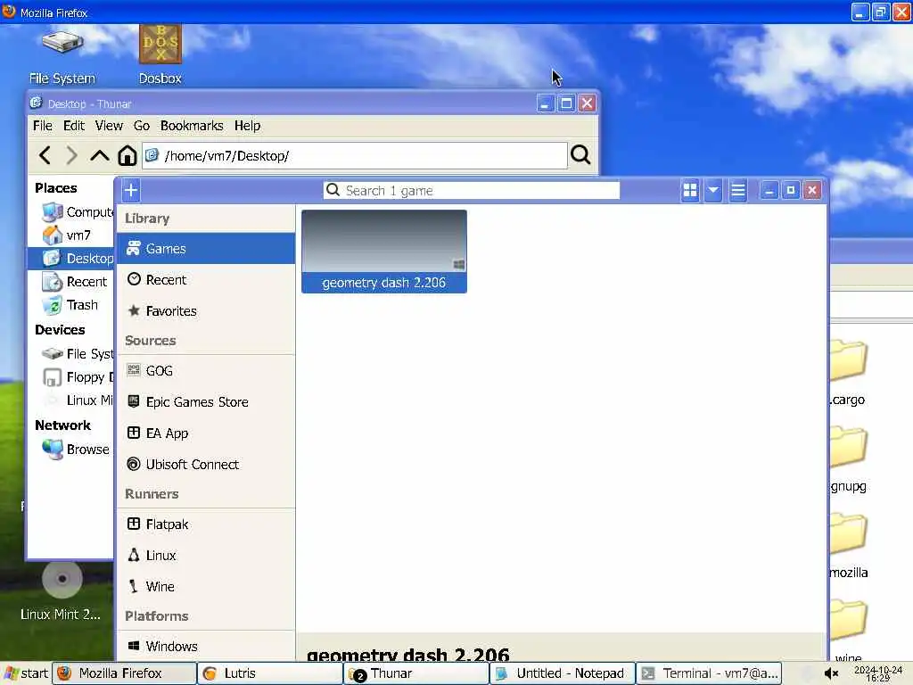Open the Lutris view options dropdown arrow
This screenshot has width=913, height=685.
(x=713, y=191)
